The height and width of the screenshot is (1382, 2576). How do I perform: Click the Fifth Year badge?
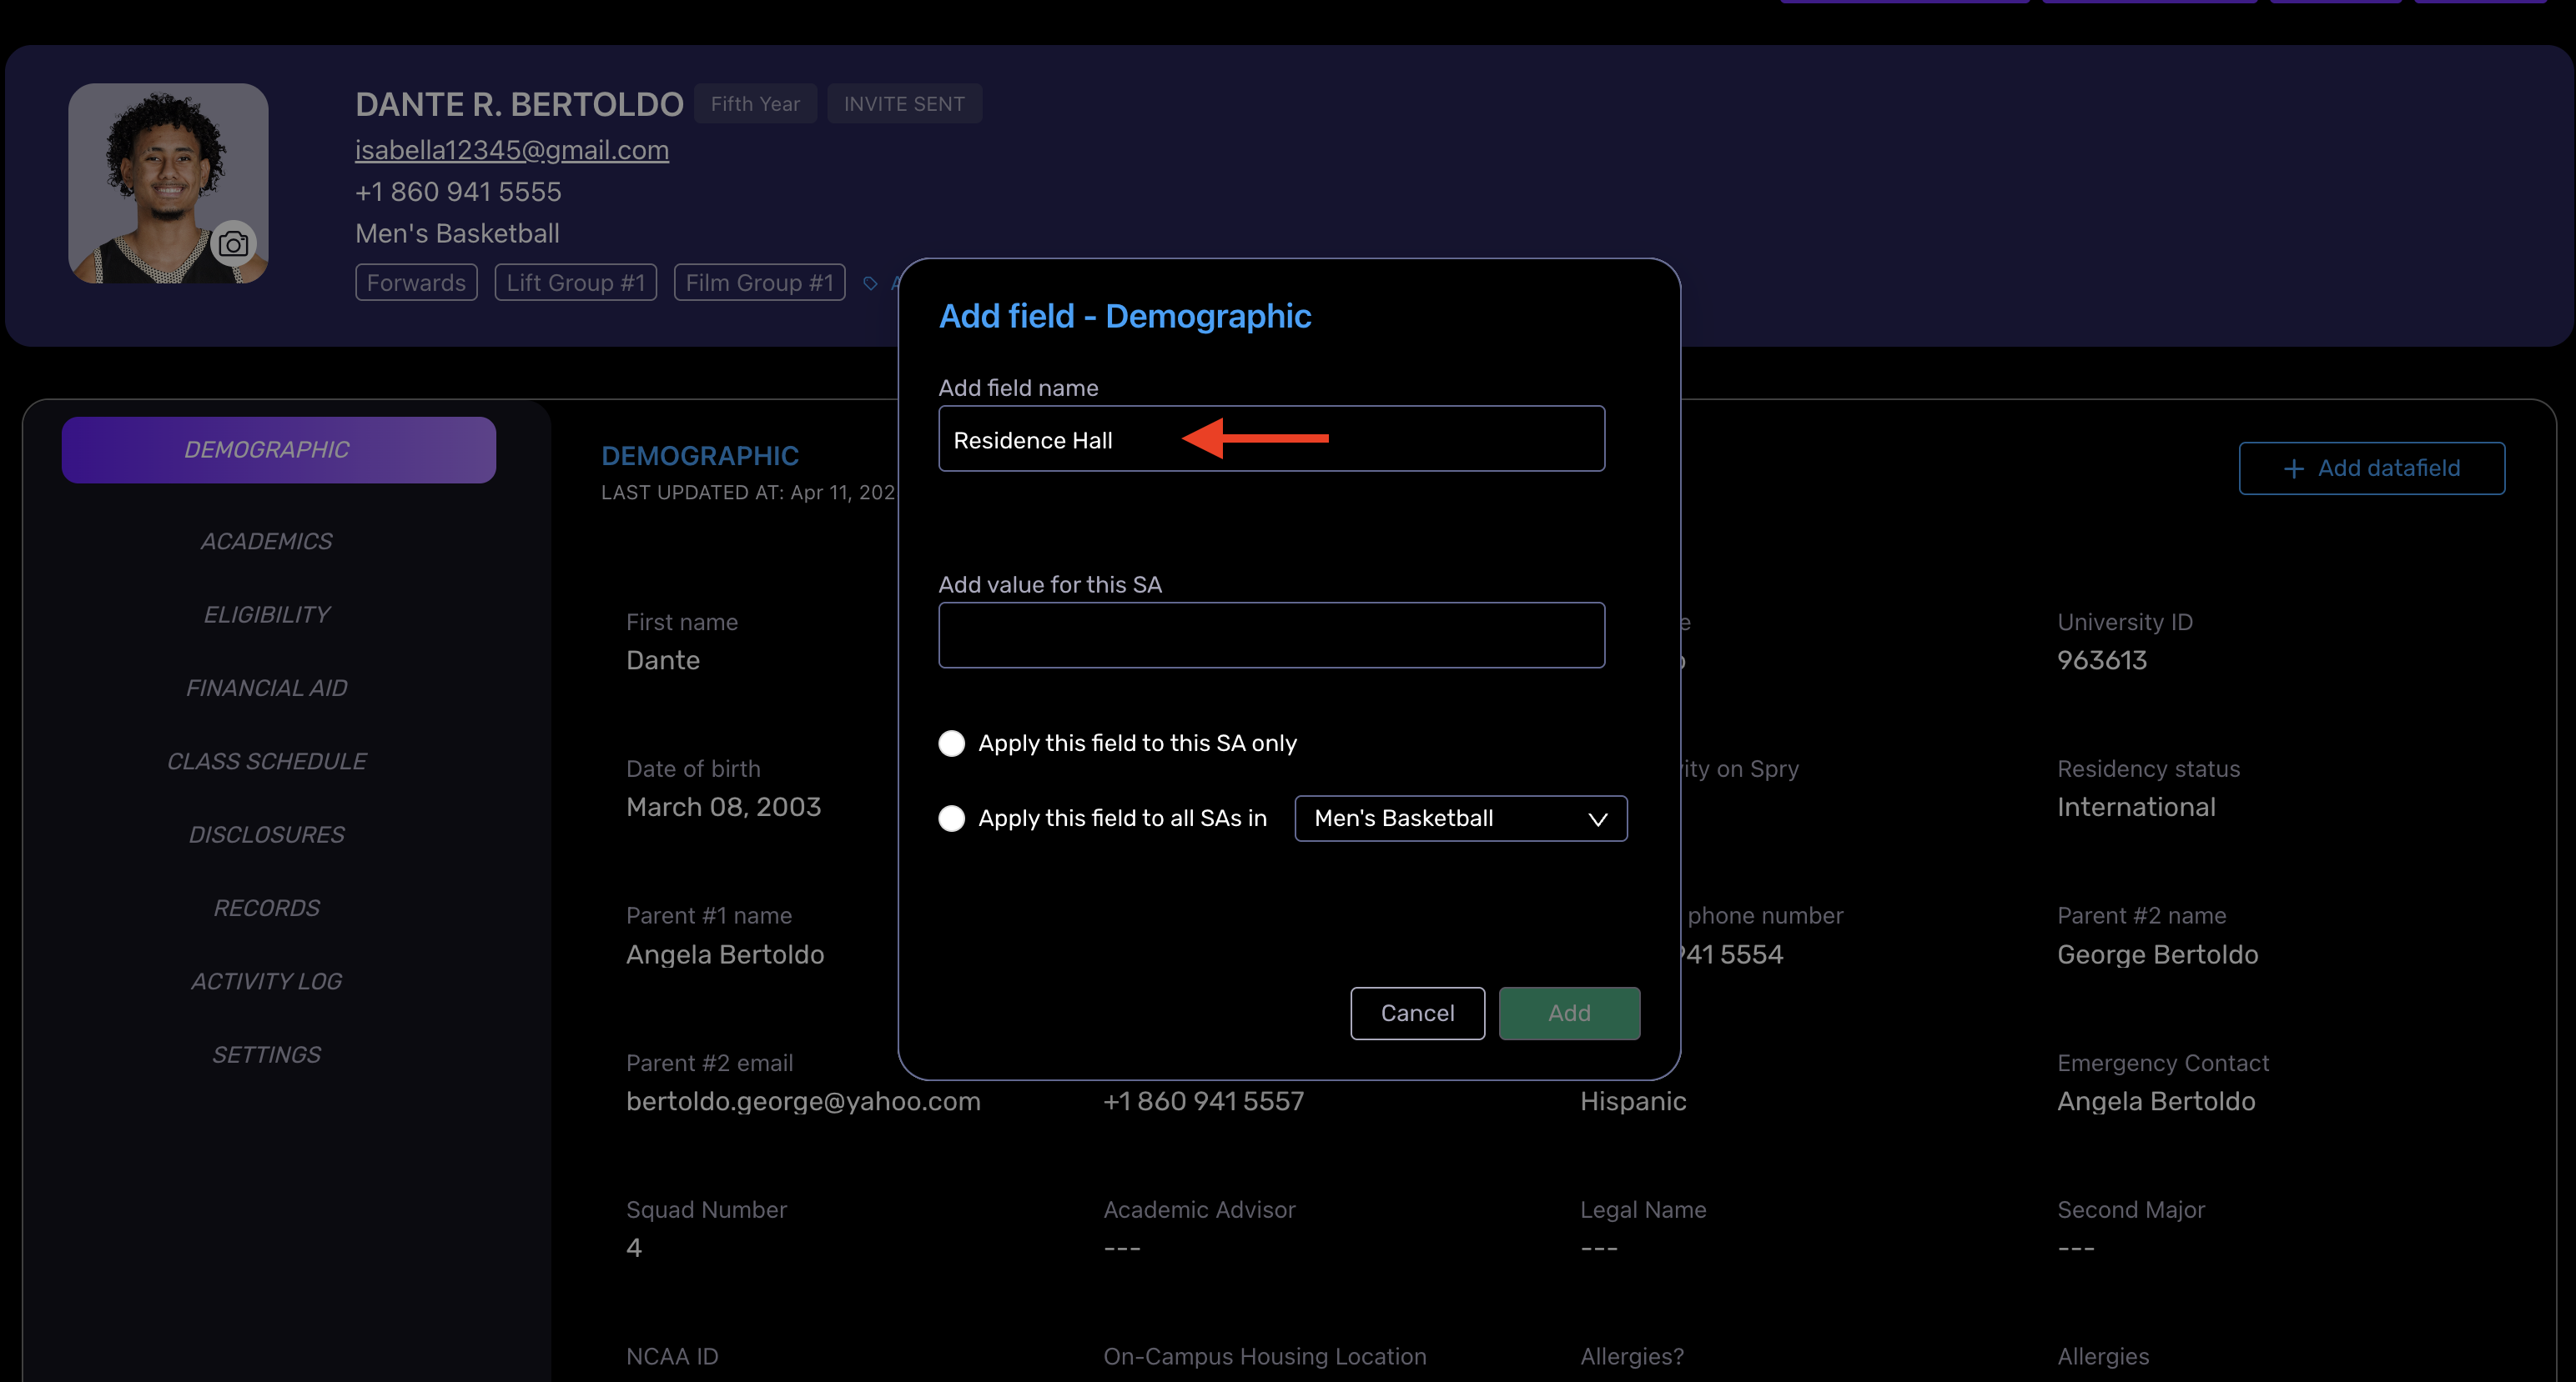(x=755, y=104)
